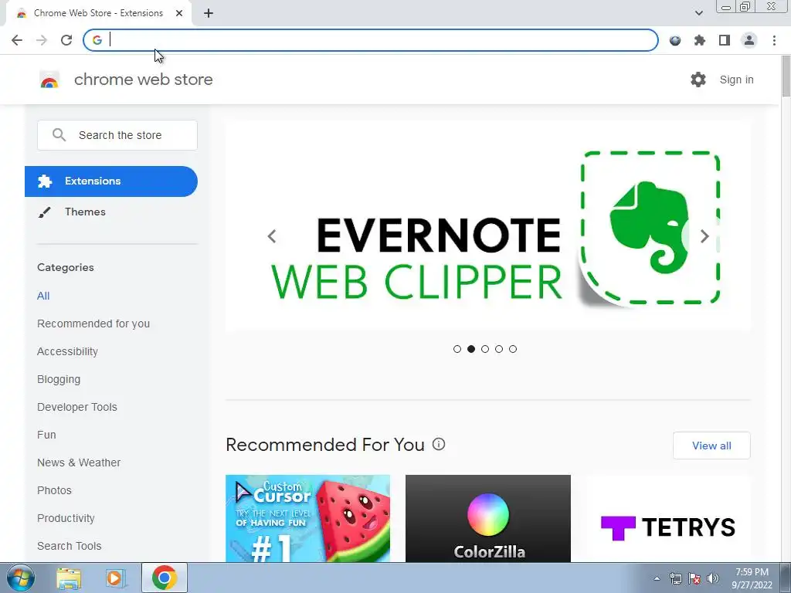Open Windows Media Player from taskbar

click(x=116, y=578)
